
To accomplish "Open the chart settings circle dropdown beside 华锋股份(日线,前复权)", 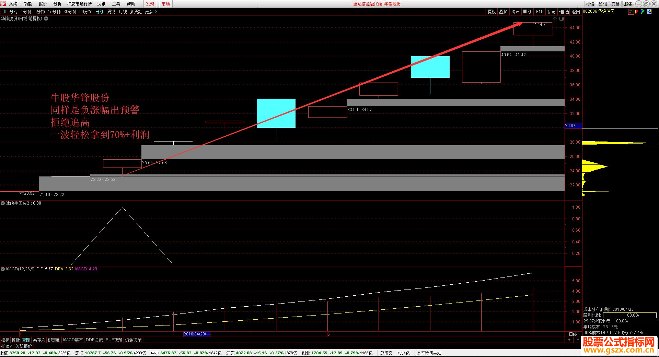I will tap(46, 19).
